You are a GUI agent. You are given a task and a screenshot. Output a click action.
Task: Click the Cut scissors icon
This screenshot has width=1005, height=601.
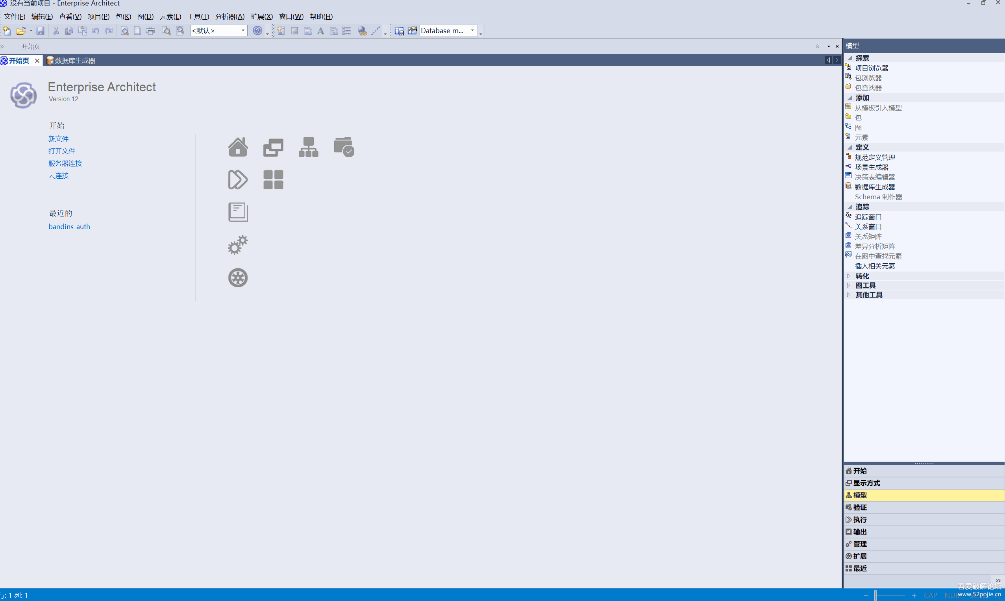(56, 31)
